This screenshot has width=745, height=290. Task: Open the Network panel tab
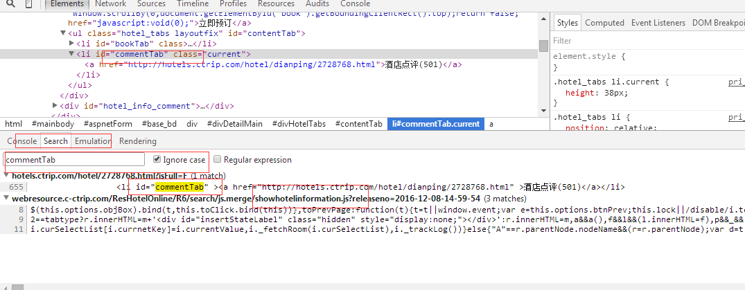(x=111, y=3)
